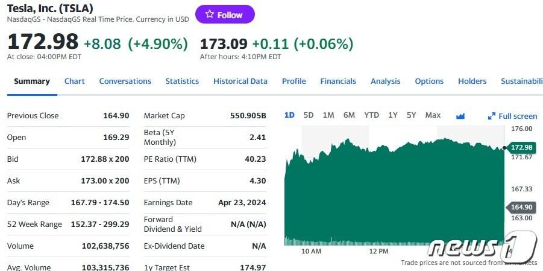
Task: Show Max chart range
Action: pyautogui.click(x=433, y=115)
